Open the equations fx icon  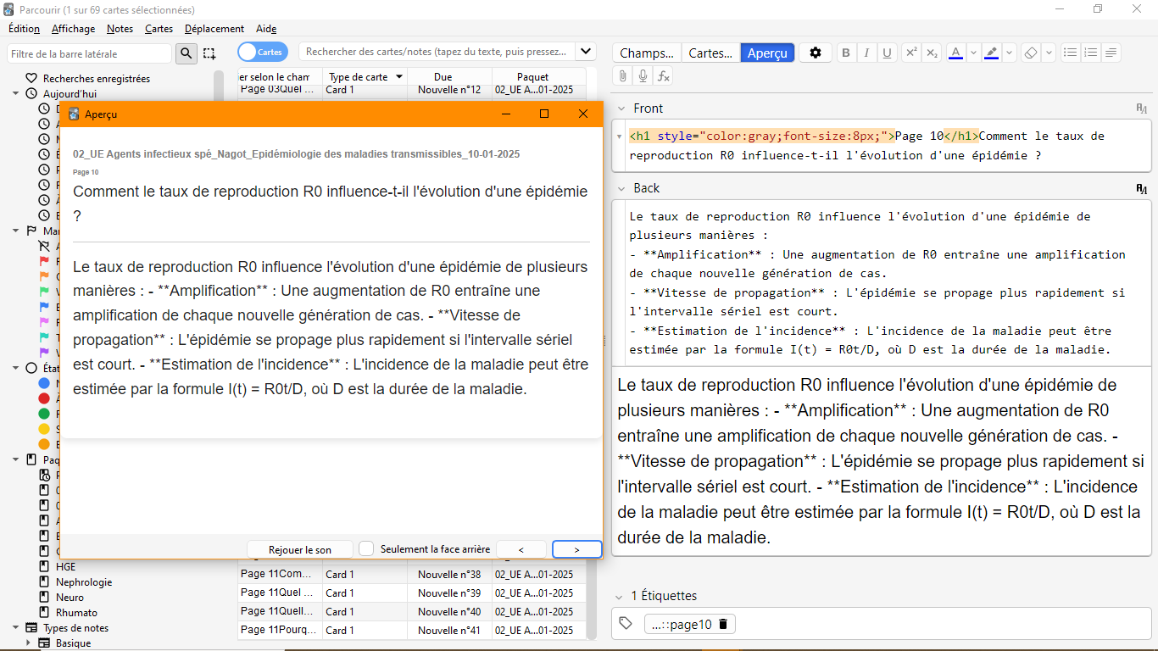point(664,76)
